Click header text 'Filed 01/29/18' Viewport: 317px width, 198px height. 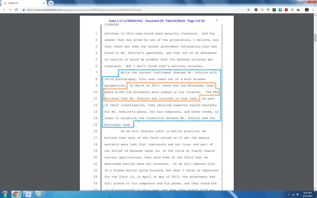click(175, 21)
